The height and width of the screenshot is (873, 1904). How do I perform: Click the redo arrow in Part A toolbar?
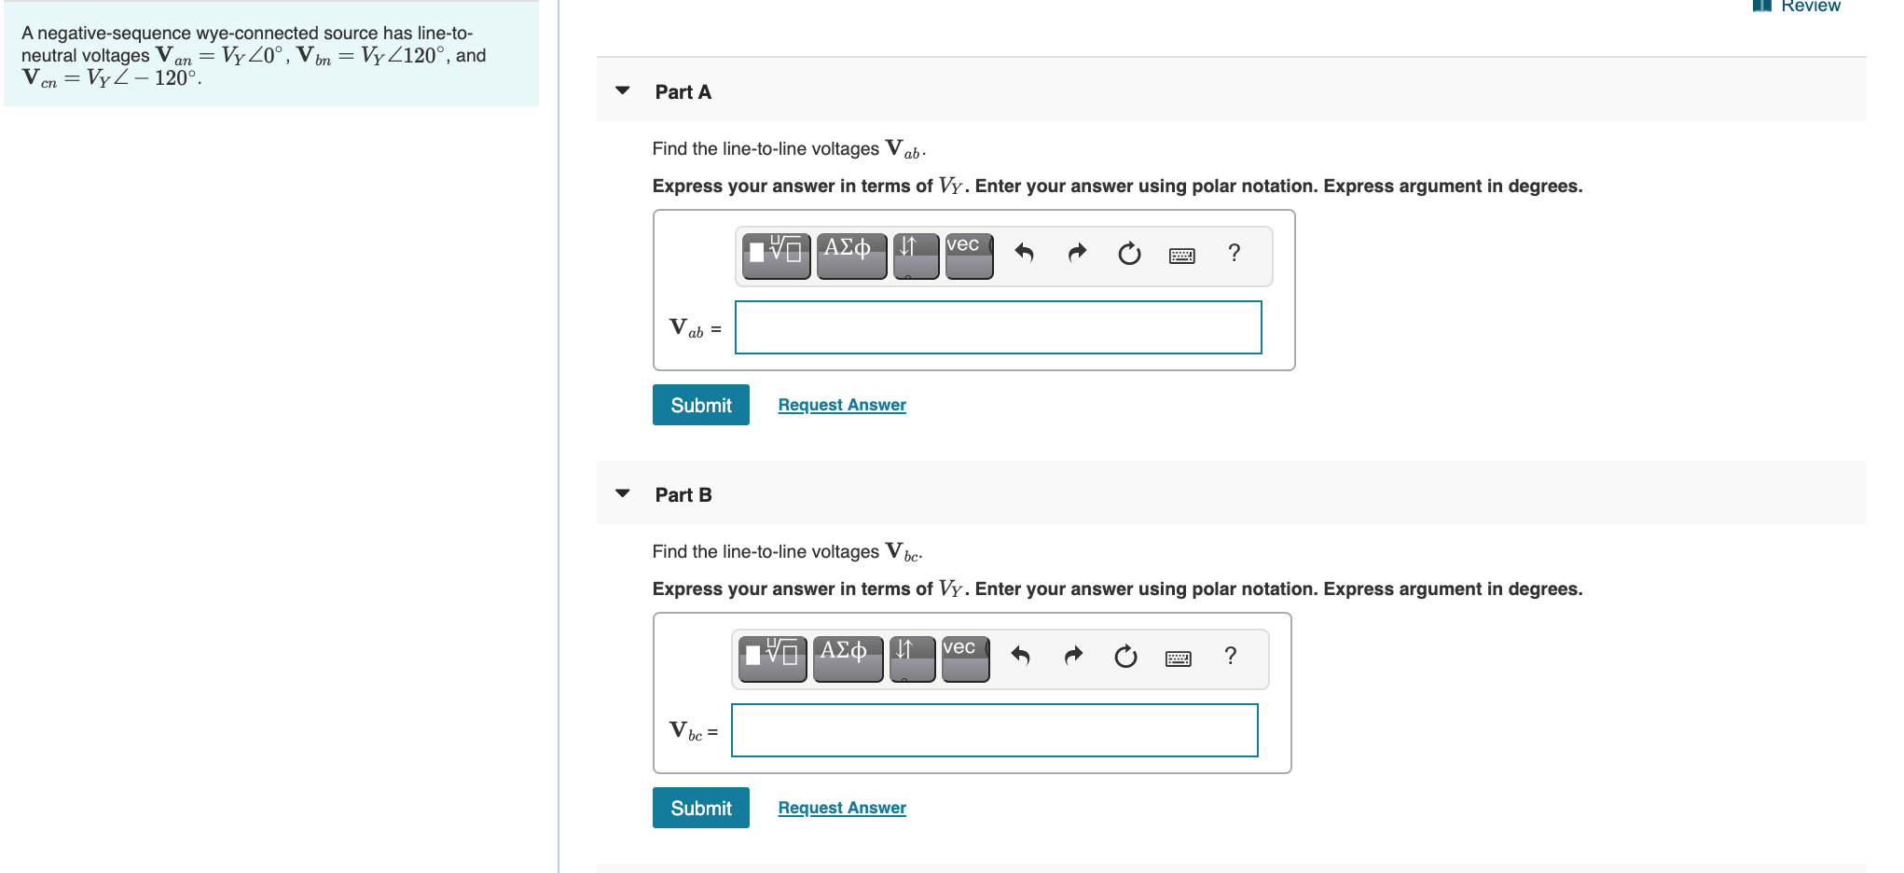(x=1076, y=253)
